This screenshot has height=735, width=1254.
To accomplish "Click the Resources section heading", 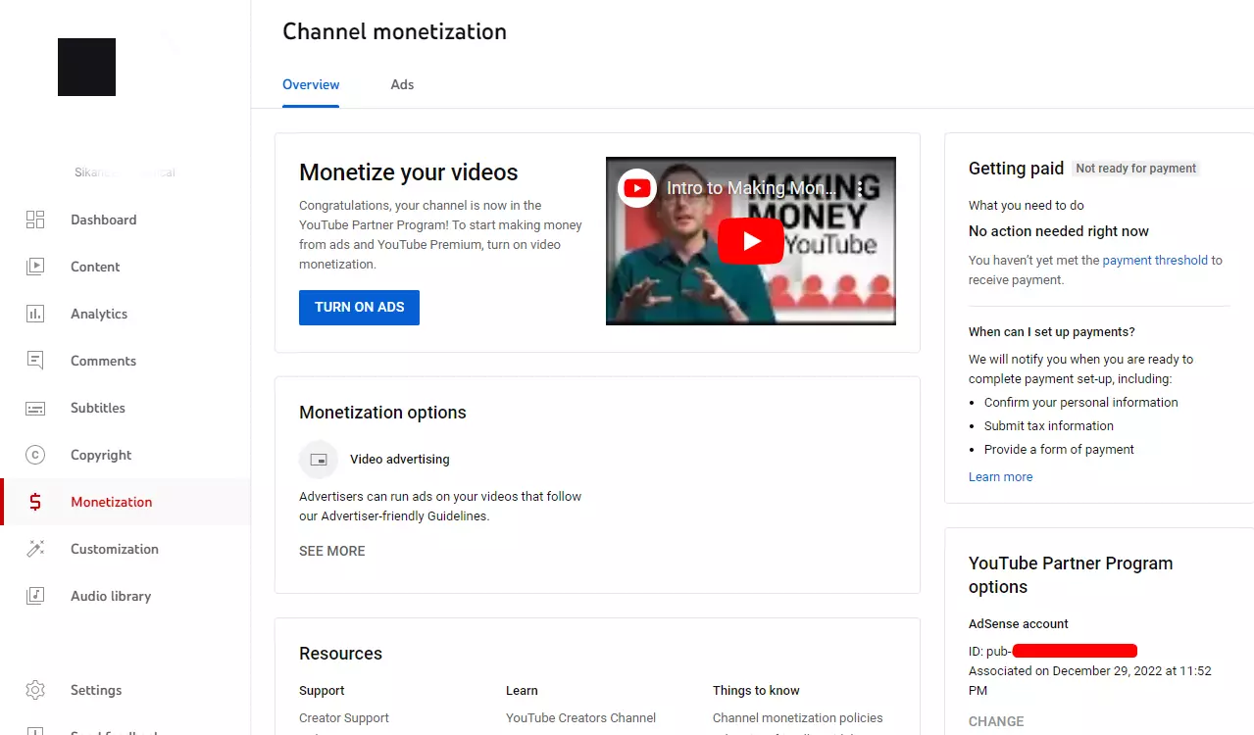I will coord(340,654).
